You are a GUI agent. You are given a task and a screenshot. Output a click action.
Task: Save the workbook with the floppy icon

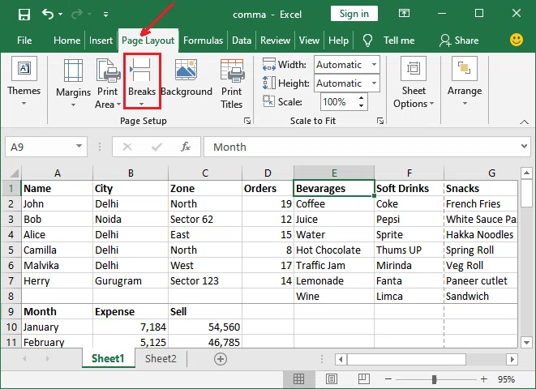click(24, 15)
